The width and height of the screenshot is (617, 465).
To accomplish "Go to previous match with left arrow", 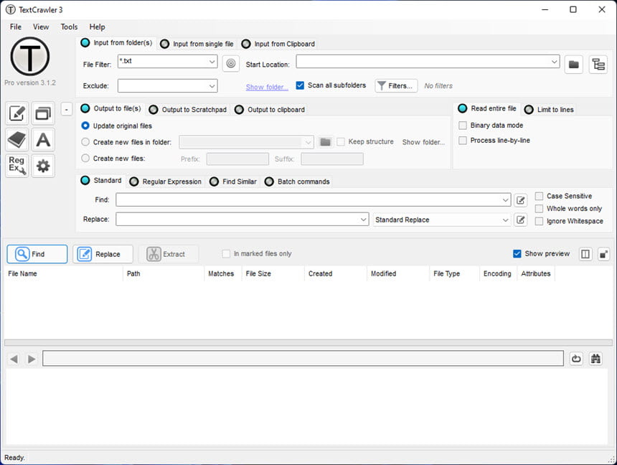I will pos(14,359).
